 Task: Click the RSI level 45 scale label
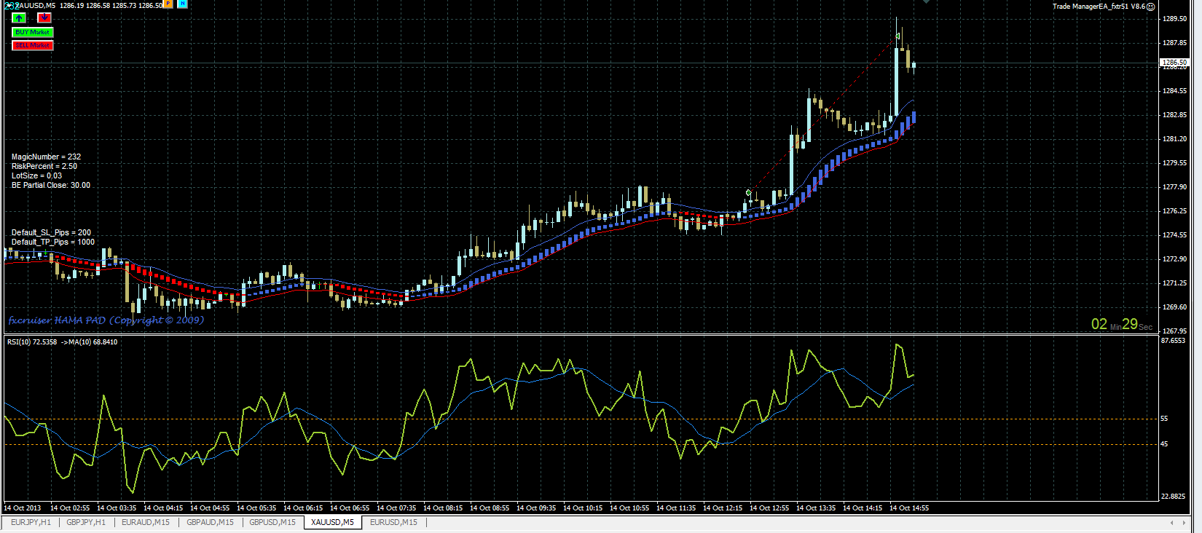[1164, 444]
